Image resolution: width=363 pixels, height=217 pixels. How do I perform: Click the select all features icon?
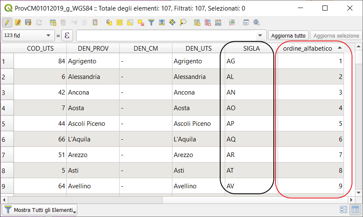(120, 22)
